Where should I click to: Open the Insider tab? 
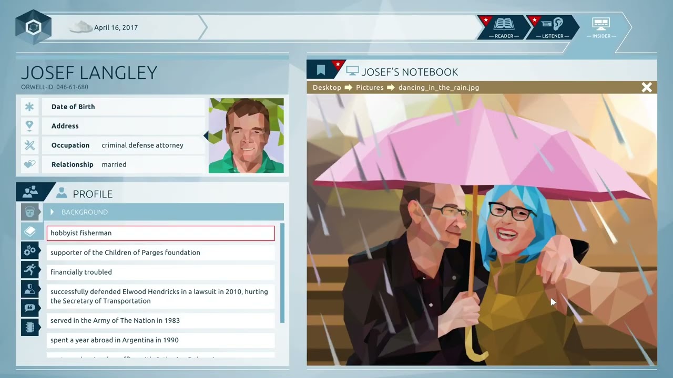(x=601, y=27)
